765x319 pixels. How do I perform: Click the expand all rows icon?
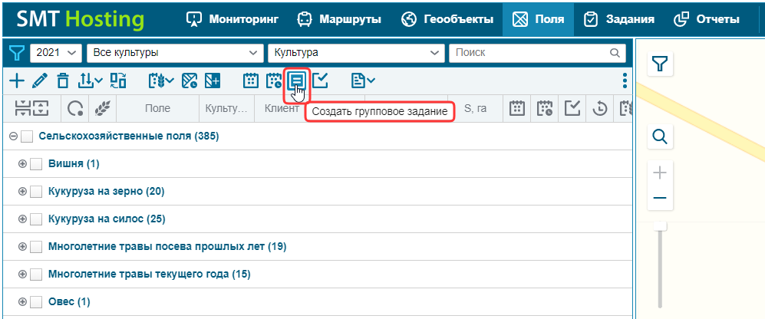click(41, 108)
